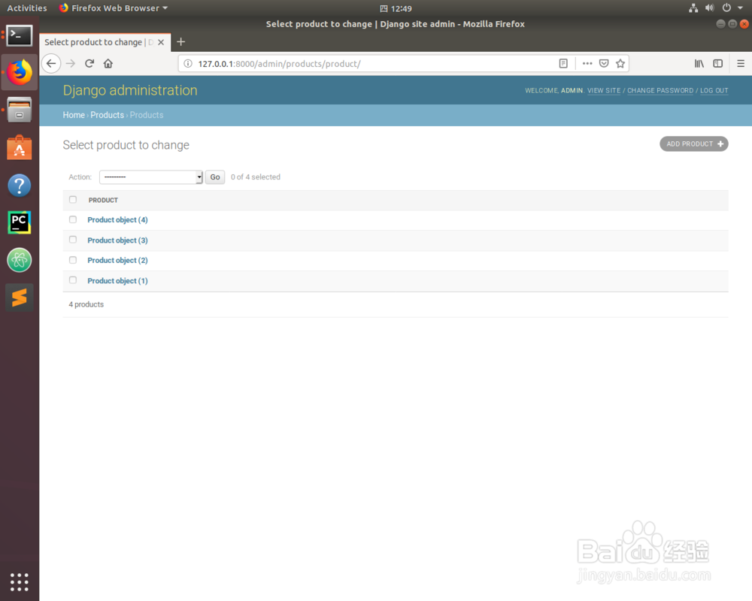Viewport: 752px width, 601px height.
Task: Click the VIEW SITE link
Action: point(604,91)
